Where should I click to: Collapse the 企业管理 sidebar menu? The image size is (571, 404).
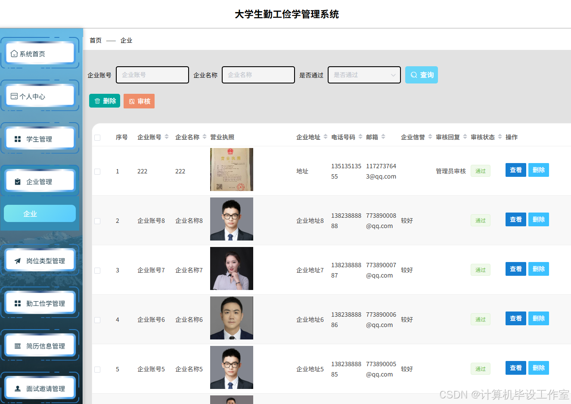click(x=40, y=182)
